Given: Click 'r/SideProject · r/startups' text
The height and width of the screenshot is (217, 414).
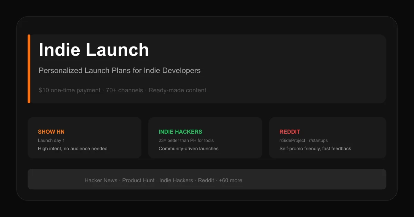Looking at the screenshot, I should 304,141.
